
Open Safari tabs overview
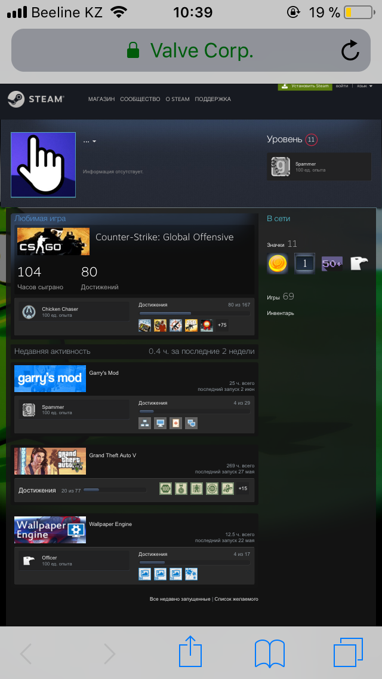348,653
